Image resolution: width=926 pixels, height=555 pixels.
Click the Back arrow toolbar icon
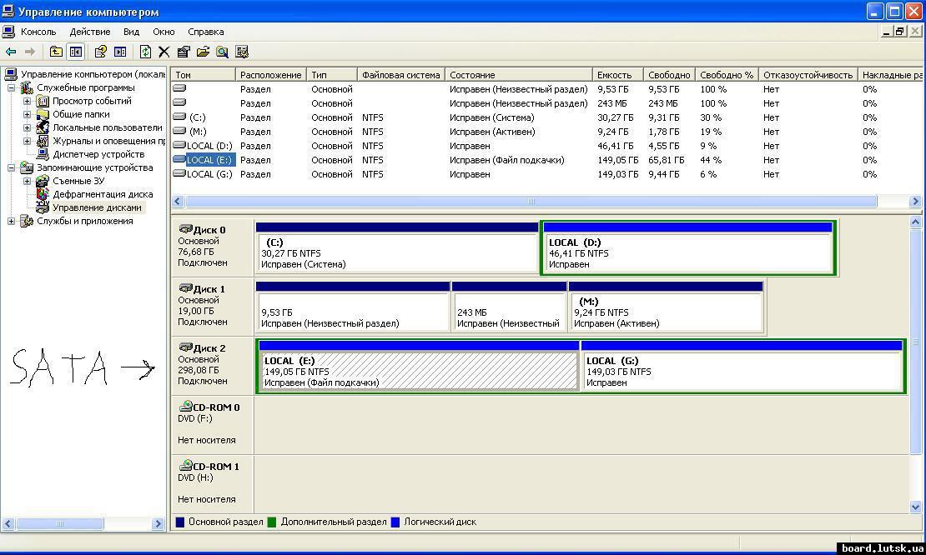pos(11,52)
